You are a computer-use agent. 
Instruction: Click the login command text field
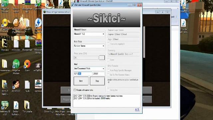[123, 39]
